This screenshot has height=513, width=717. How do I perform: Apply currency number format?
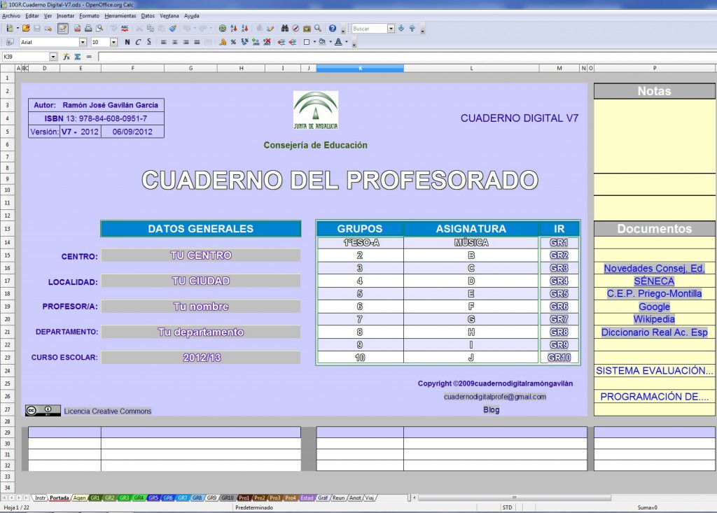point(223,42)
